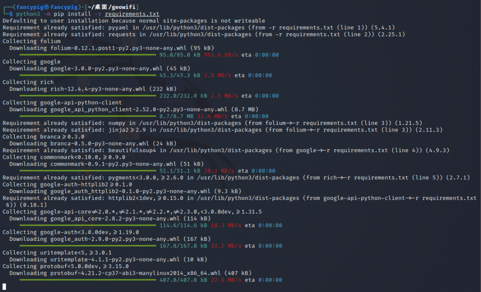Click google_auth_httplib2-0.1.0 download line
Viewport: 481px width, 292px height.
125,192
